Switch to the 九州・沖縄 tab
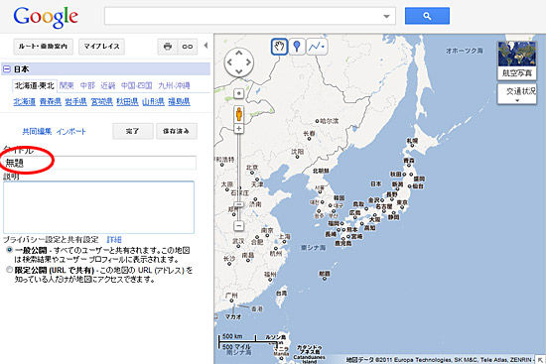 click(x=174, y=85)
